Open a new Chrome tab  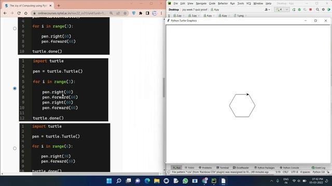pos(59,6)
